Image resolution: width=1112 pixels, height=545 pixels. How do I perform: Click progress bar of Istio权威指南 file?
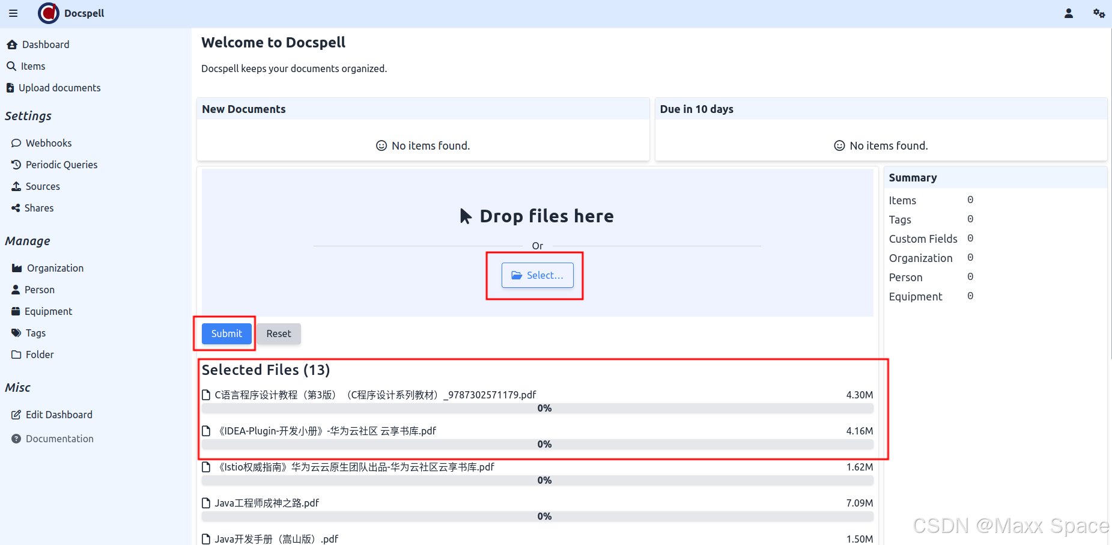click(x=538, y=480)
